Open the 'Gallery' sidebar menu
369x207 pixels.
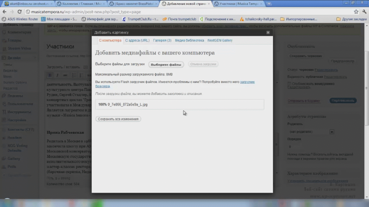pos(14,158)
